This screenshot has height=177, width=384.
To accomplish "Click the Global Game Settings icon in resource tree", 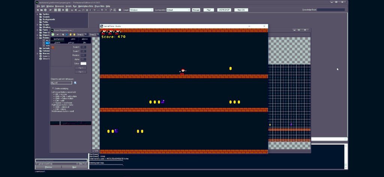I will 40,59.
